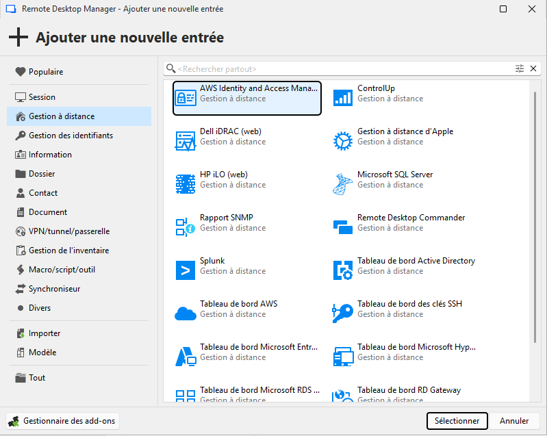
Task: Pick the Tableau de bord Microsoft Entra icon
Action: [186, 357]
